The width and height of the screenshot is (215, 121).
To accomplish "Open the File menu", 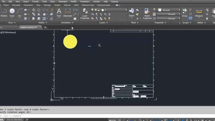I will 3,1.
